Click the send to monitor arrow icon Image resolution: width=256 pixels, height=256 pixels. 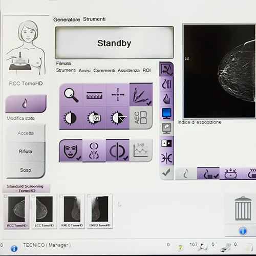point(166,129)
